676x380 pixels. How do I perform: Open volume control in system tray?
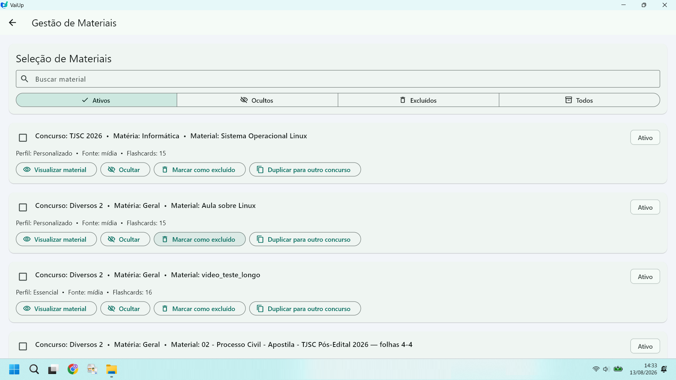coord(606,369)
